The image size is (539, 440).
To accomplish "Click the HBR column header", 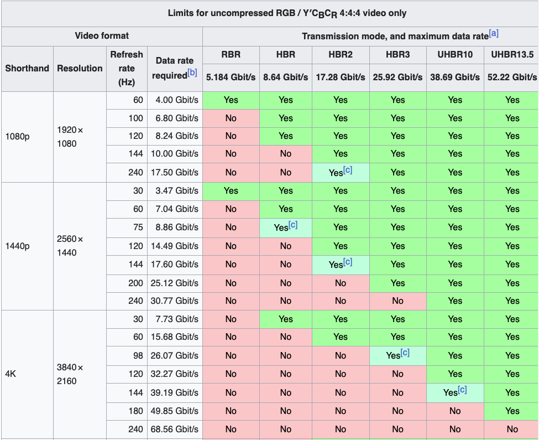I will pos(286,55).
